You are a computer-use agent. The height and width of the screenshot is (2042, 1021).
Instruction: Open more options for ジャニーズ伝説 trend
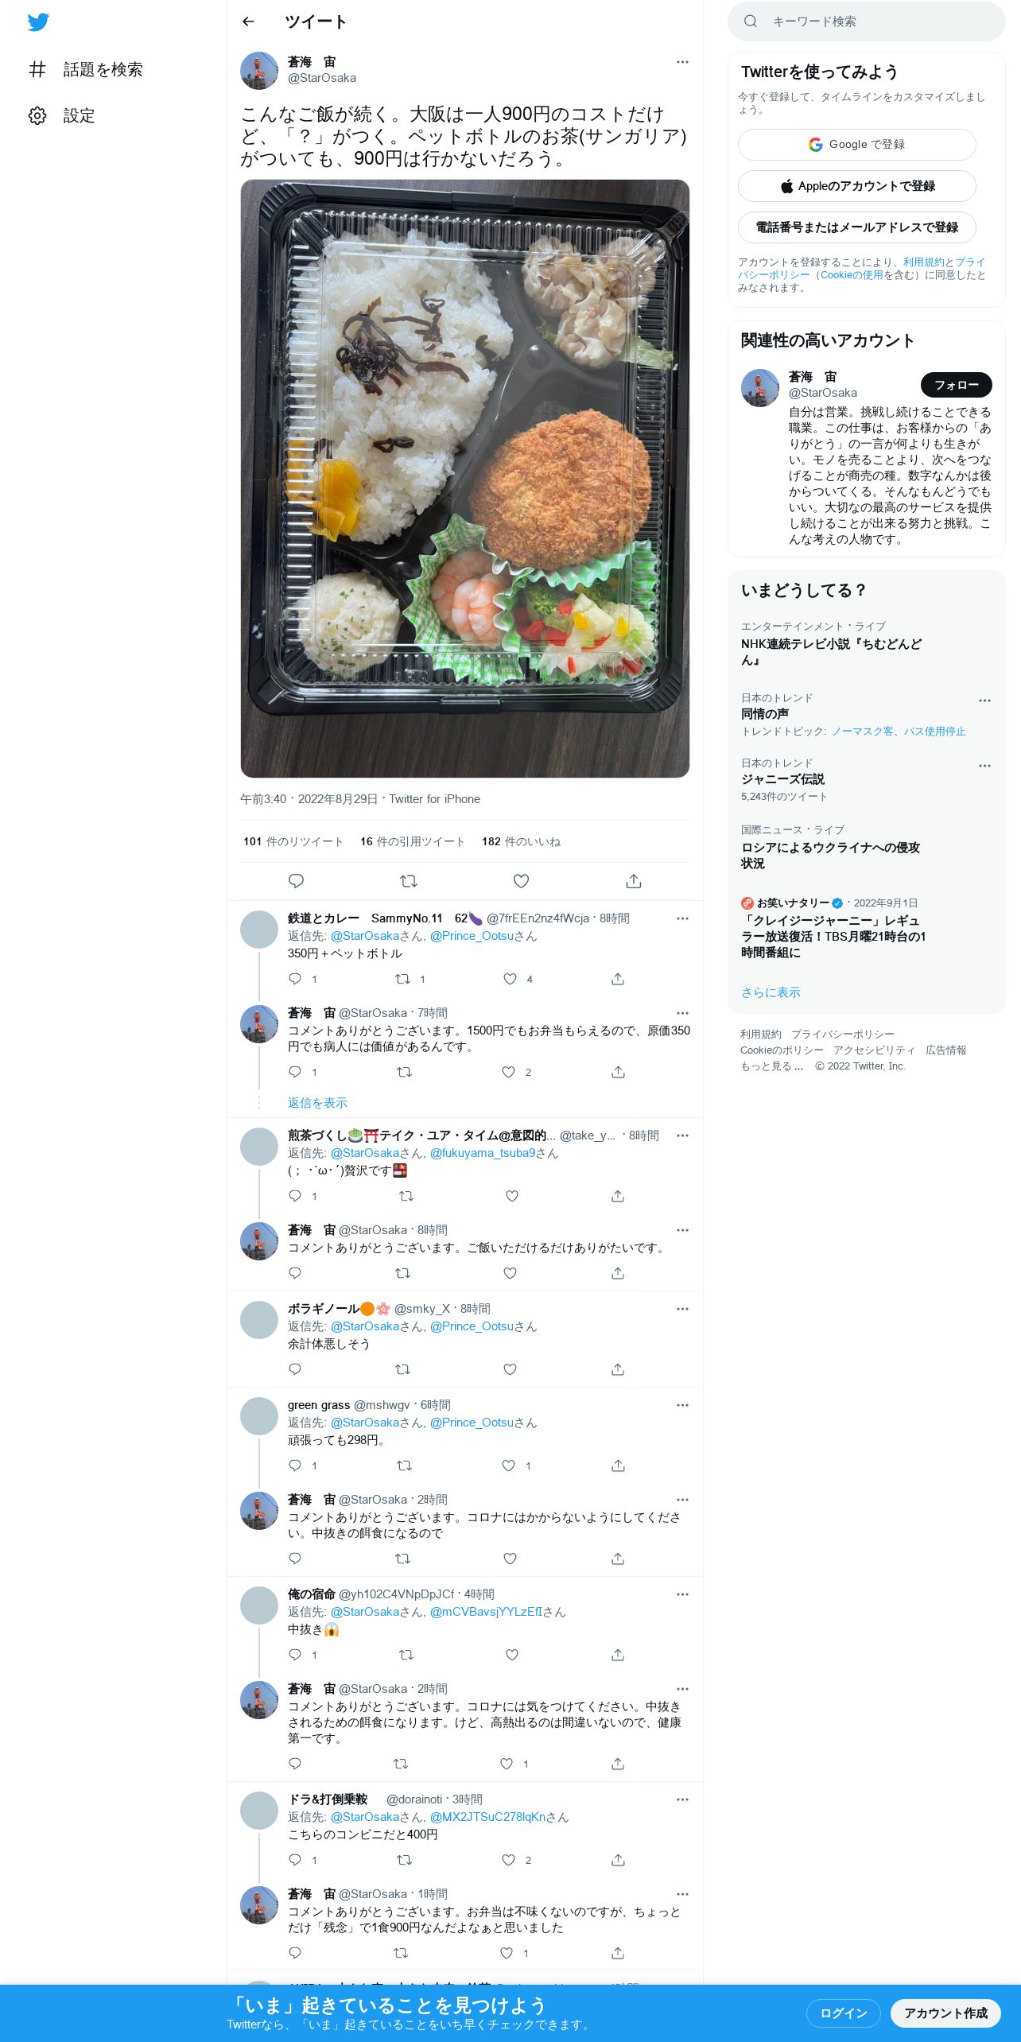coord(984,766)
